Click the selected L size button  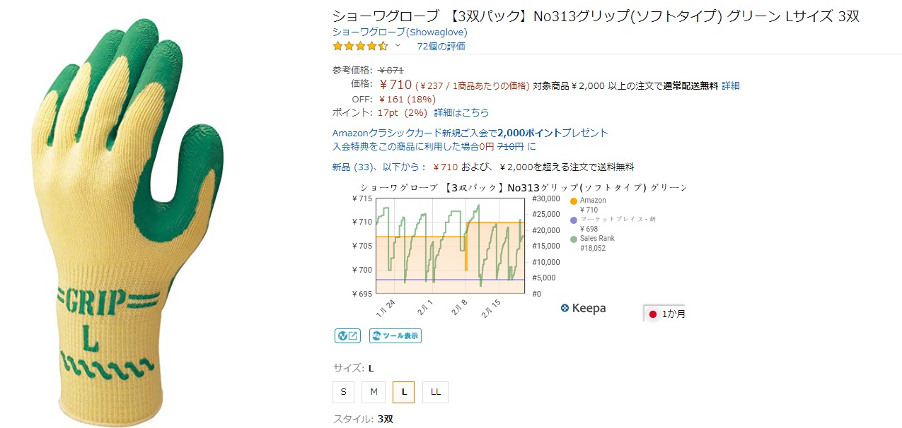403,391
